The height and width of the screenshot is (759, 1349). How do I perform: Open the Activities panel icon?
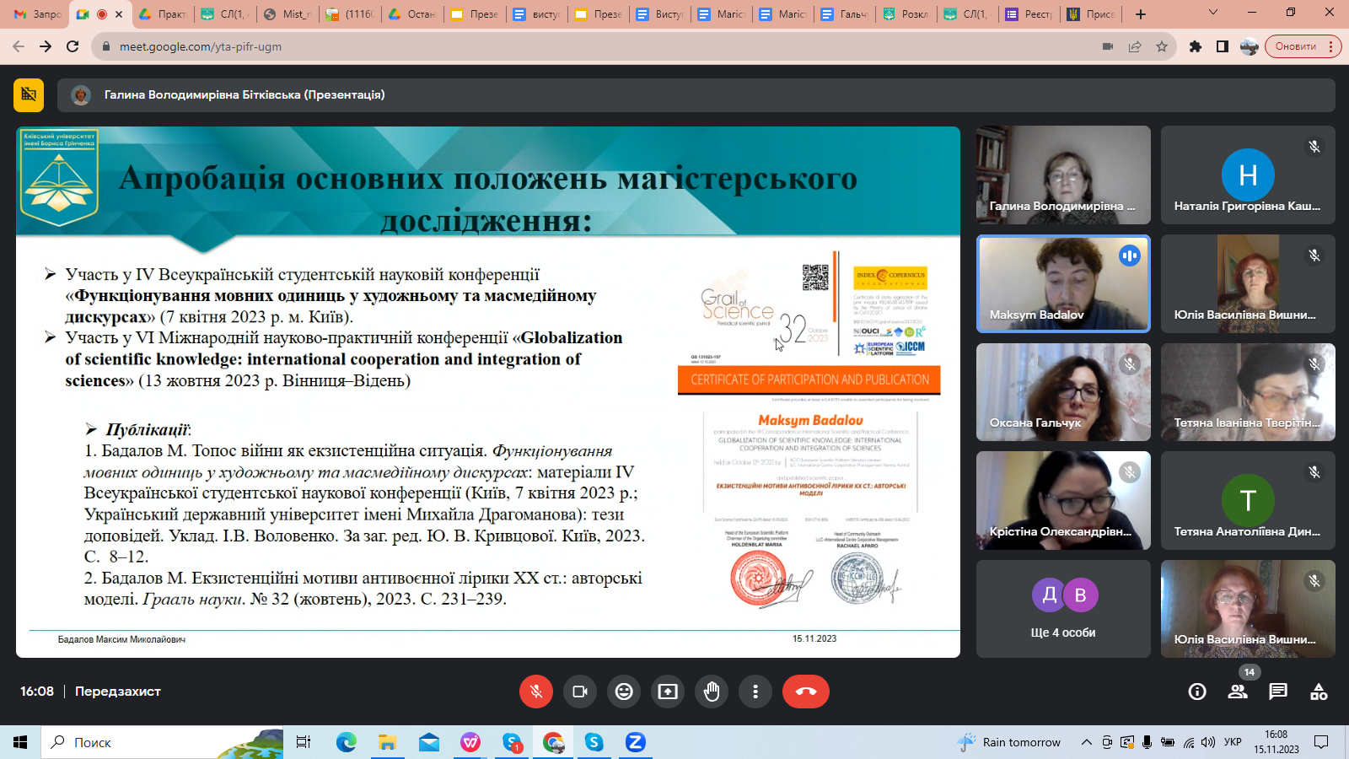point(1319,692)
